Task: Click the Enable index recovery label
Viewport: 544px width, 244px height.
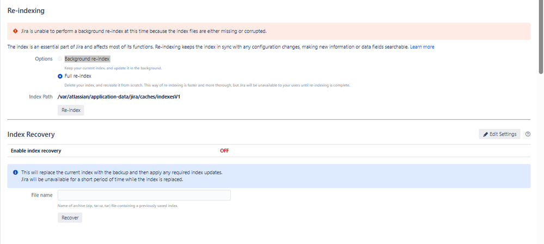Action: [36, 151]
